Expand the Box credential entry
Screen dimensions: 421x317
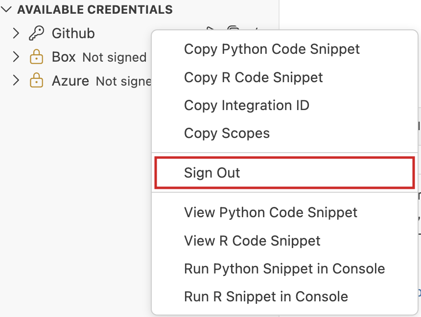tap(16, 57)
